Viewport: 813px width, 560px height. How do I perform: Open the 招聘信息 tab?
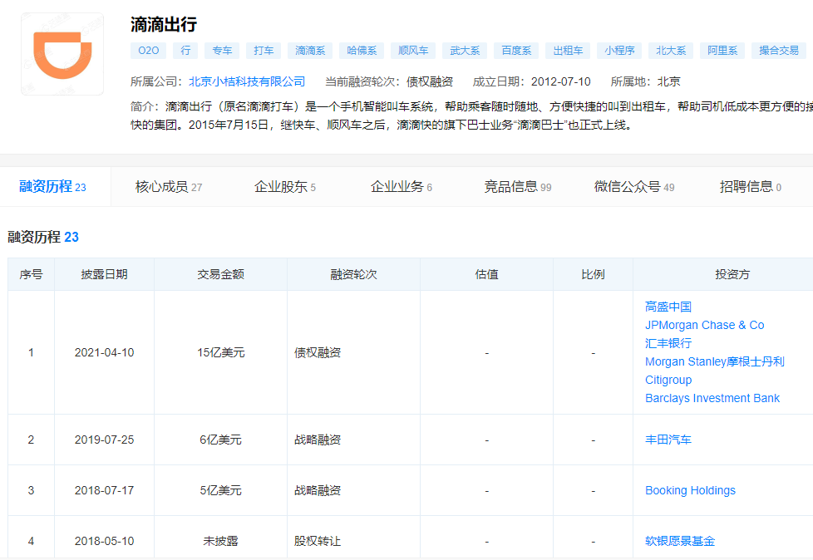pyautogui.click(x=750, y=187)
